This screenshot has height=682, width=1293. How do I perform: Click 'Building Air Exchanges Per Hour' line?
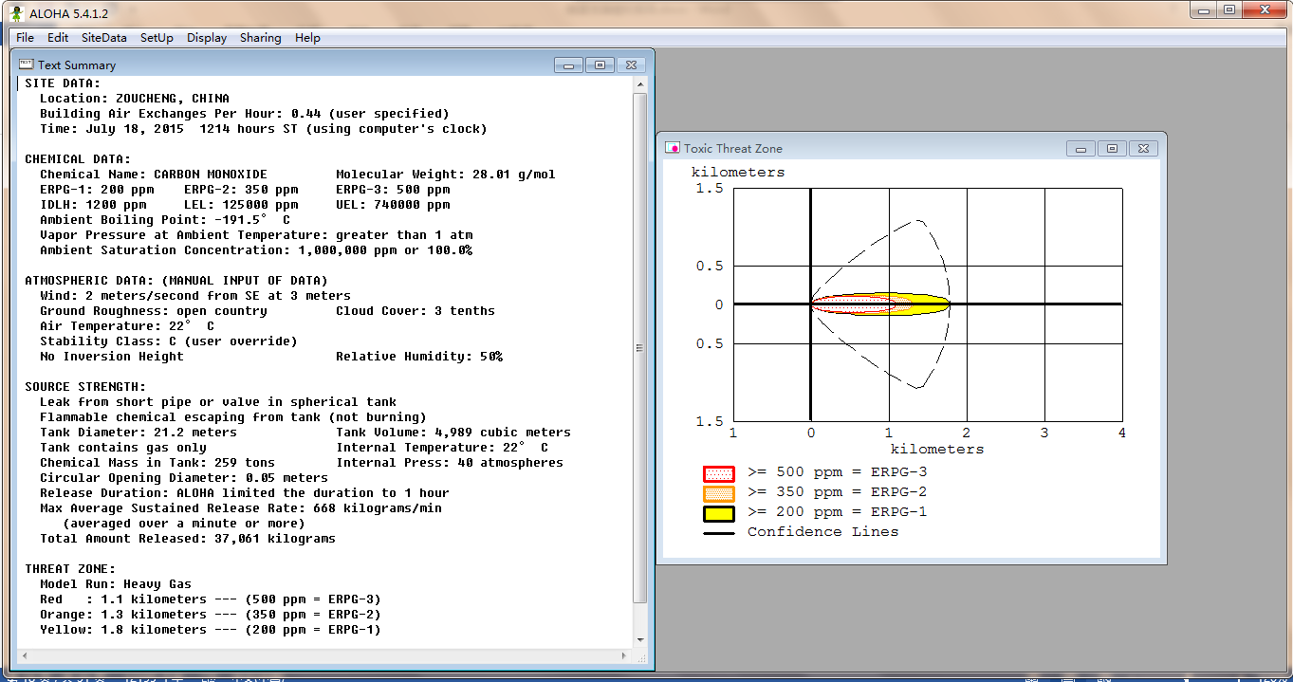tap(245, 114)
